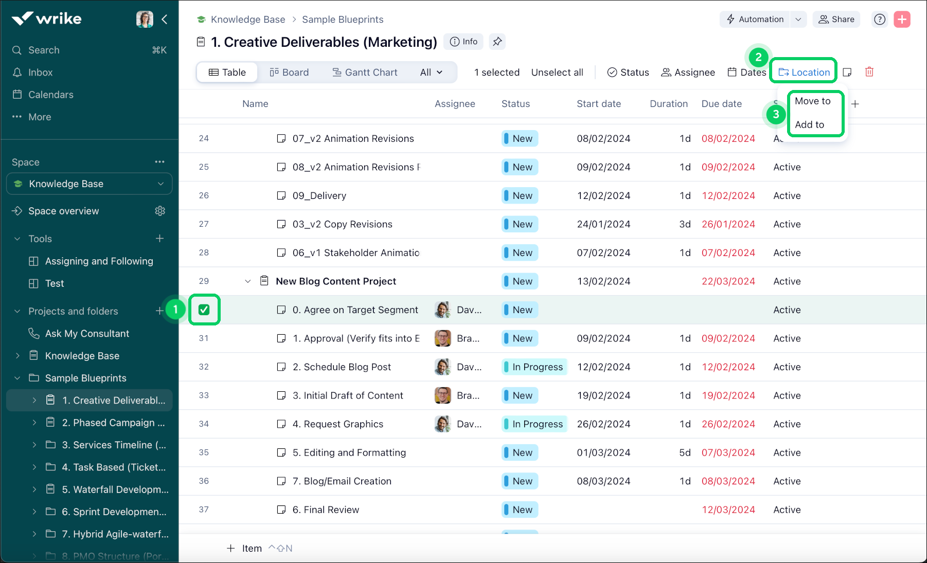The width and height of the screenshot is (927, 563).
Task: Switch to the Gantt Chart view
Action: [365, 72]
